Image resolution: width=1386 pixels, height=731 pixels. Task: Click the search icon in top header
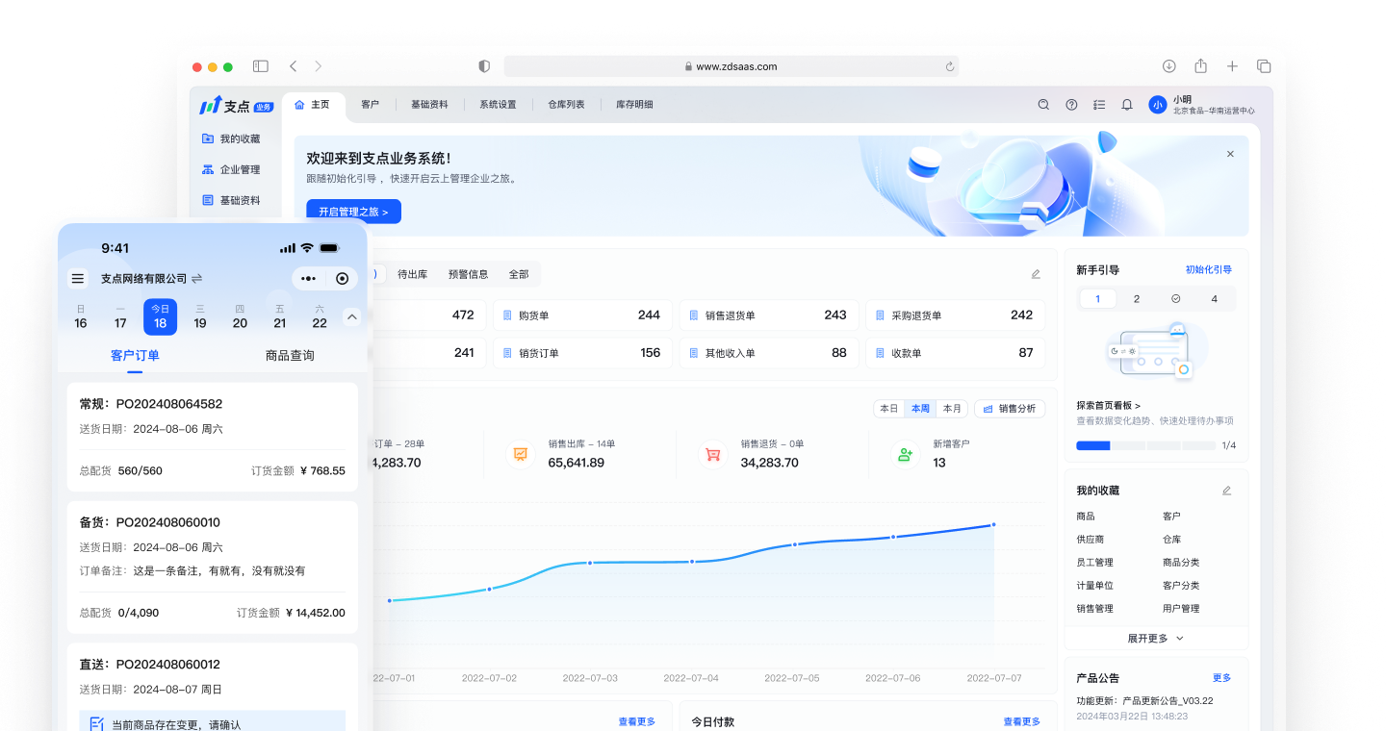(1043, 105)
